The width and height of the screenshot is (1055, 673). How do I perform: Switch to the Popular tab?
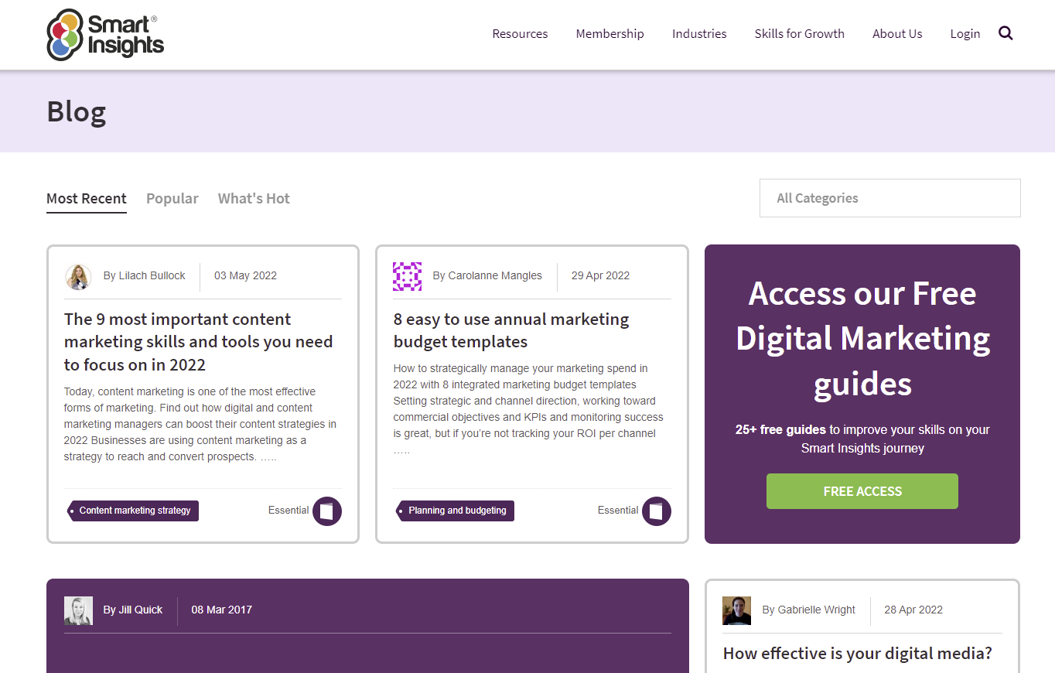(x=172, y=199)
